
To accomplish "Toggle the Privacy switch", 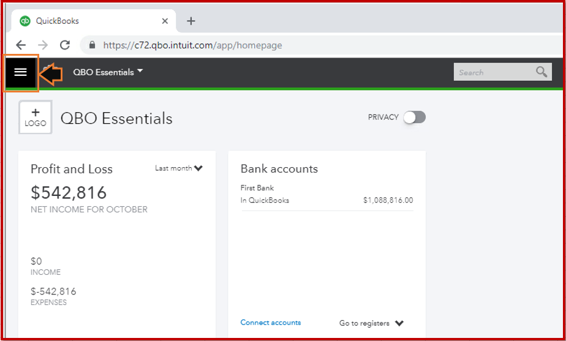I will pyautogui.click(x=414, y=118).
